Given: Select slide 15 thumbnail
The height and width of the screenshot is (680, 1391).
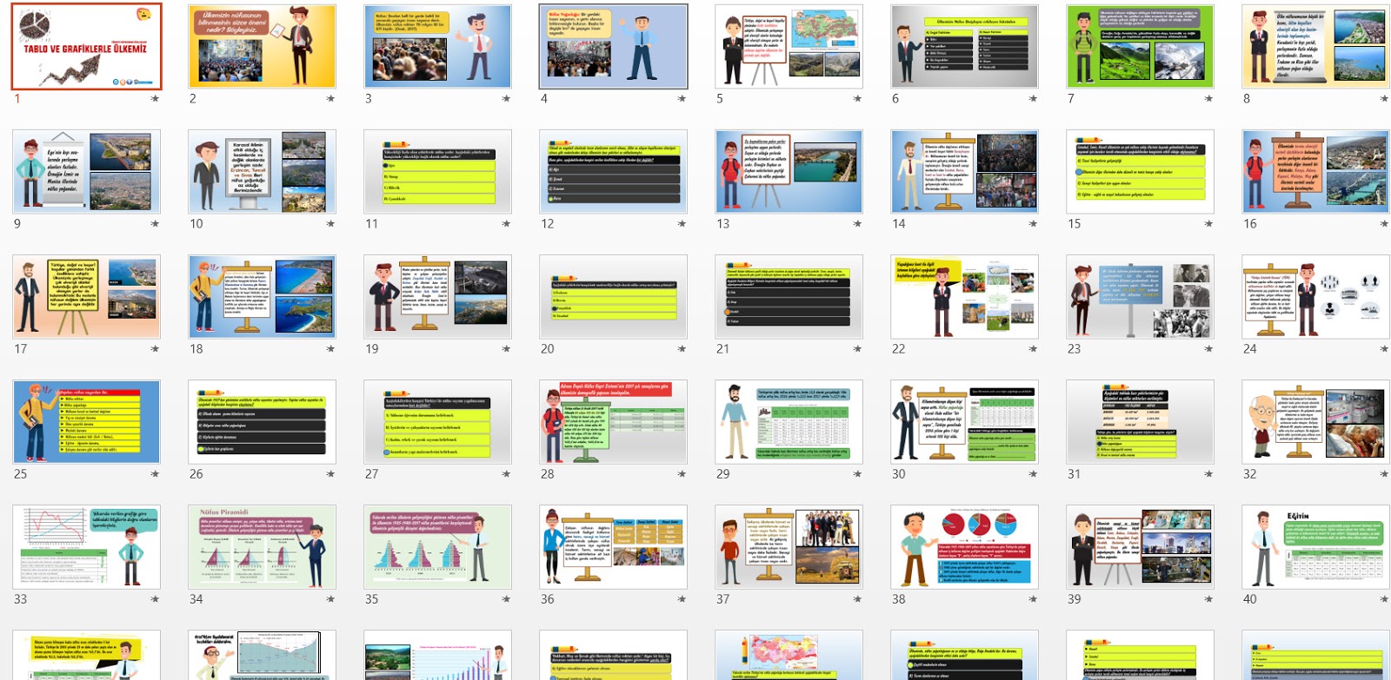Looking at the screenshot, I should [1141, 172].
